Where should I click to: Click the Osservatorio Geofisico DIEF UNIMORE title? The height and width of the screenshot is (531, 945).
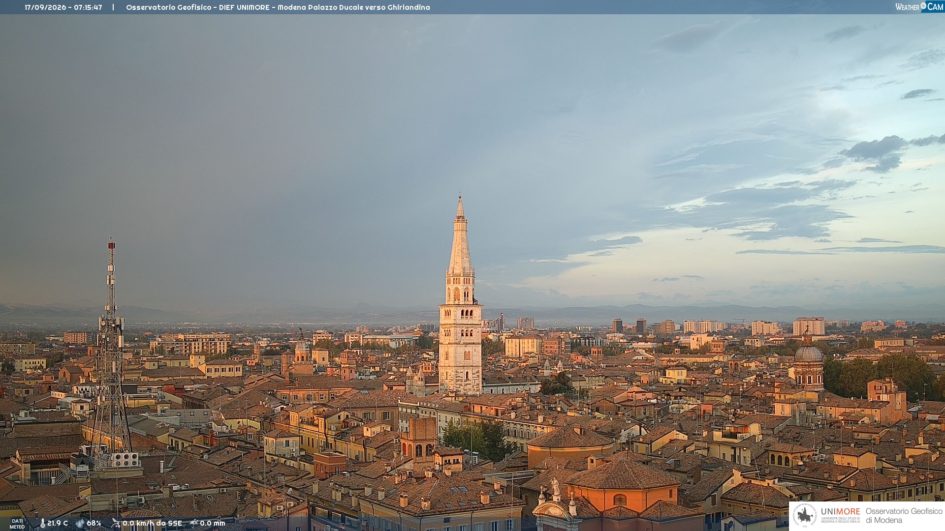coord(278,7)
